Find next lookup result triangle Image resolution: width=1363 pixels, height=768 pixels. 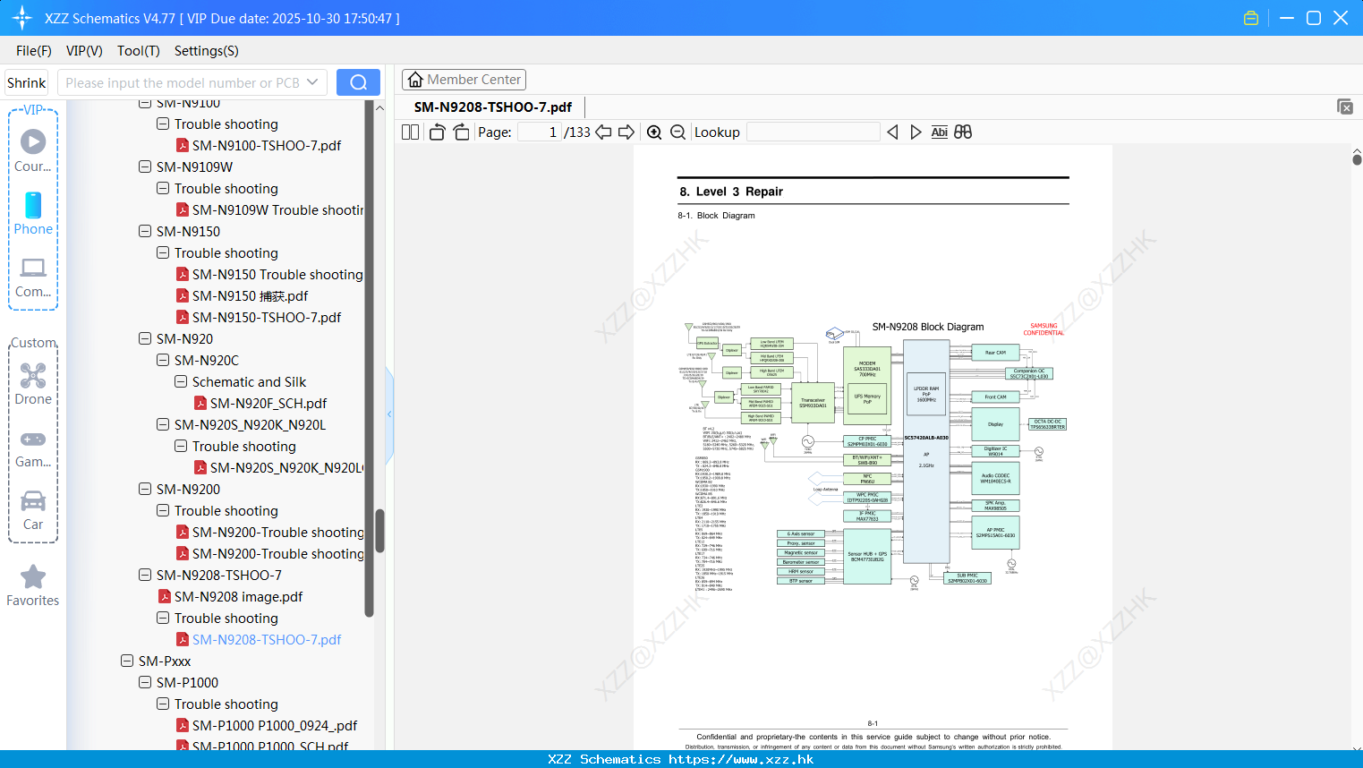point(916,132)
